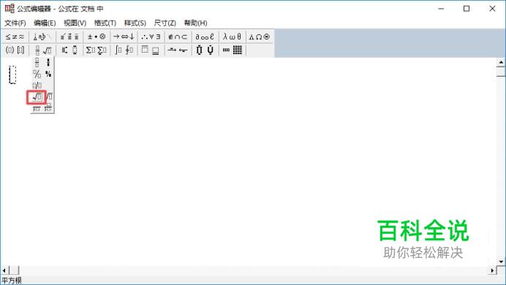
Task: Click the vertical scrollbar up arrow
Action: pos(501,62)
